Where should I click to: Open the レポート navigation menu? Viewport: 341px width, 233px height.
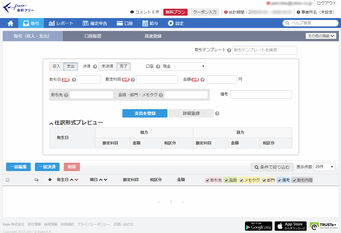pyautogui.click(x=61, y=23)
